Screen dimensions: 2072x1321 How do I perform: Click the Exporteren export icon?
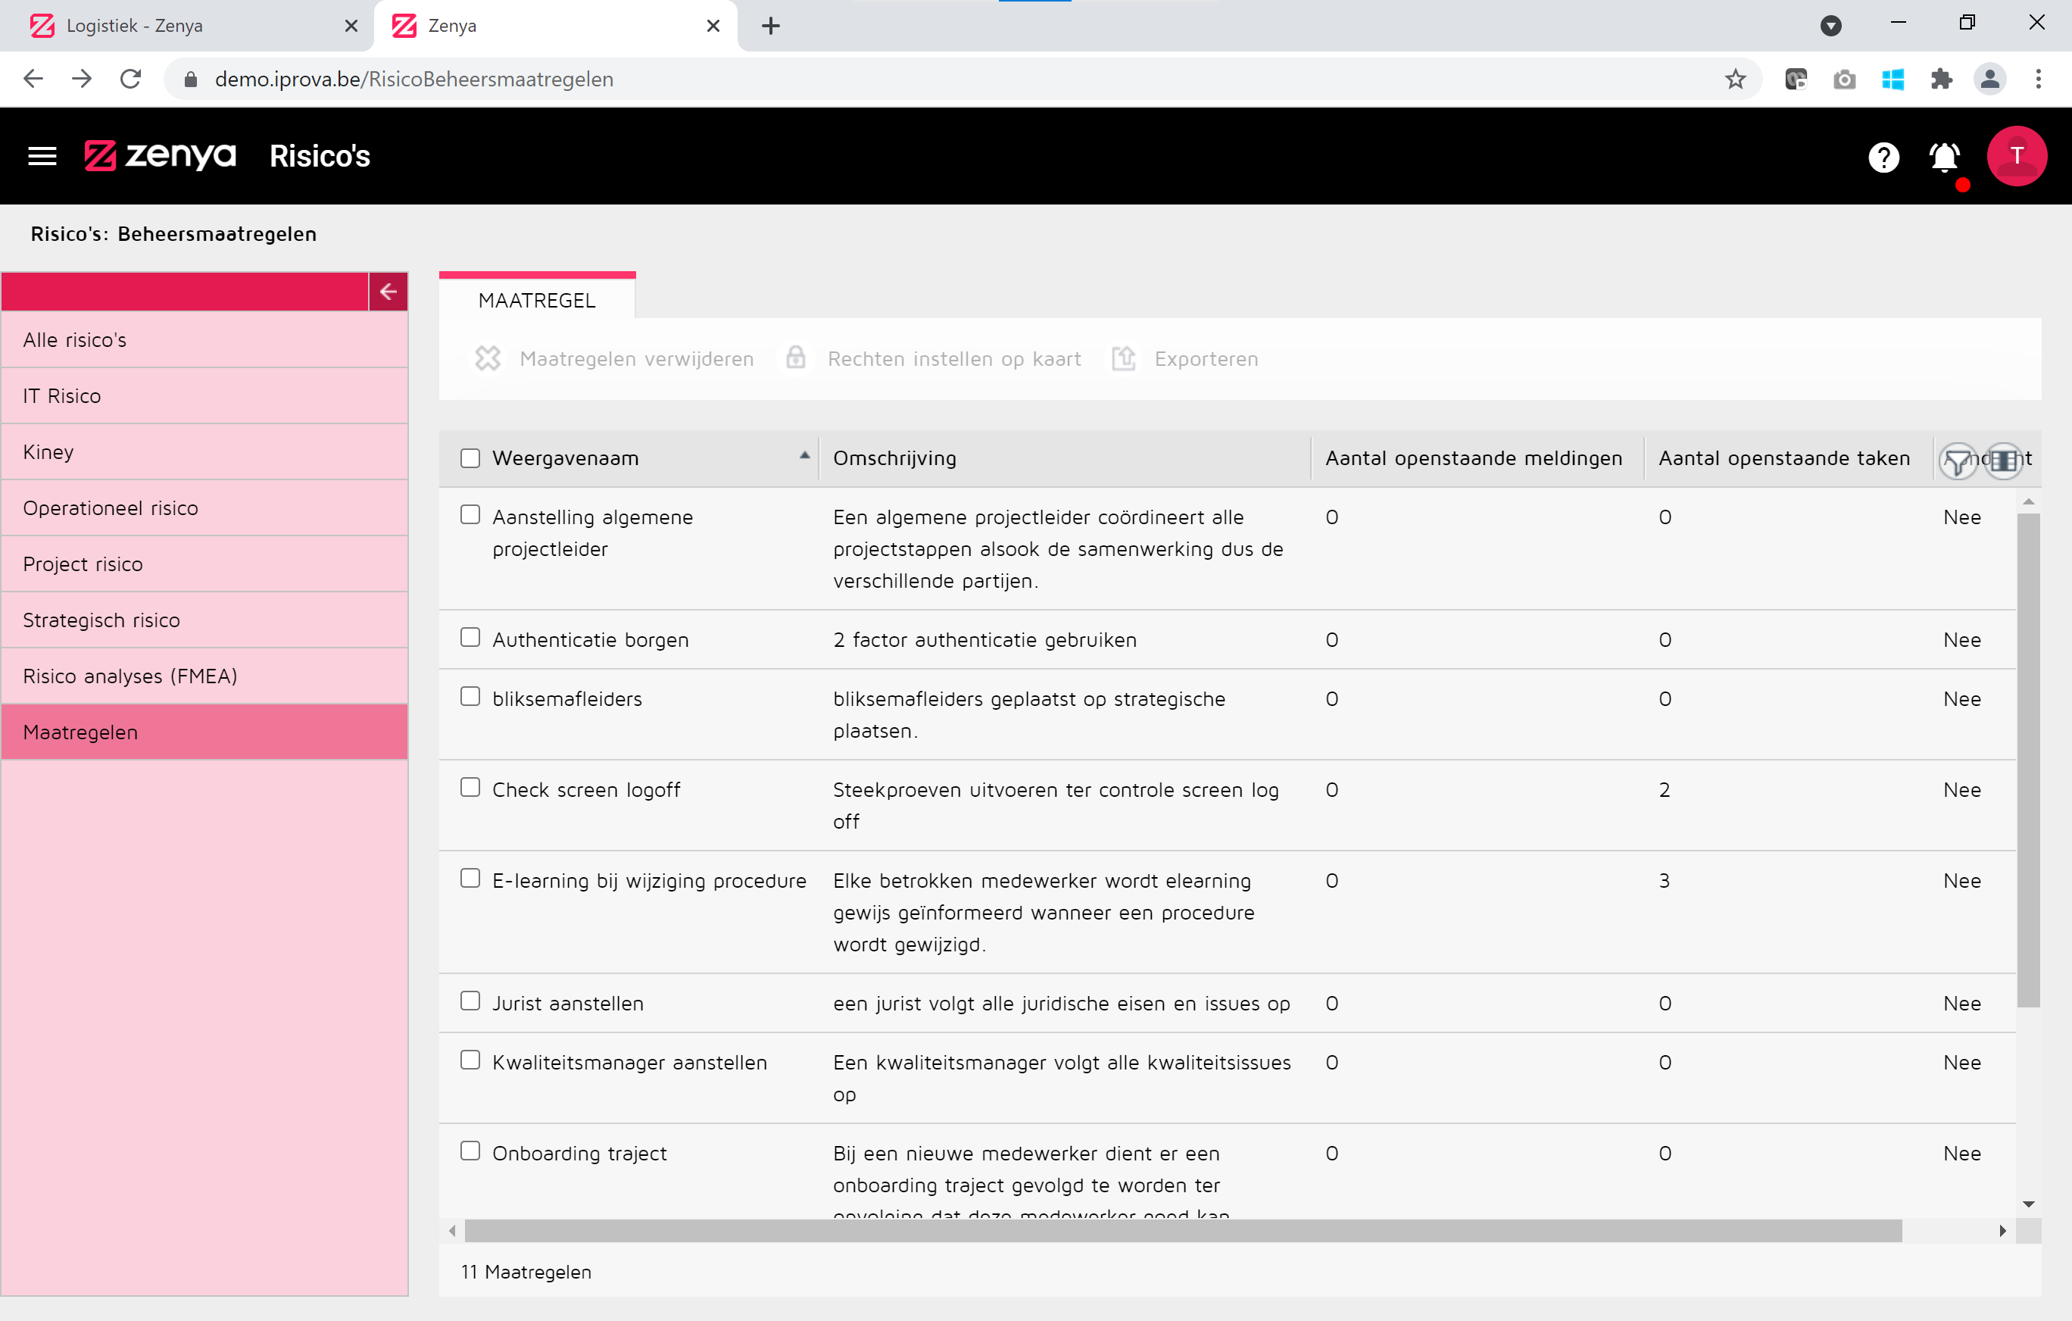1124,358
